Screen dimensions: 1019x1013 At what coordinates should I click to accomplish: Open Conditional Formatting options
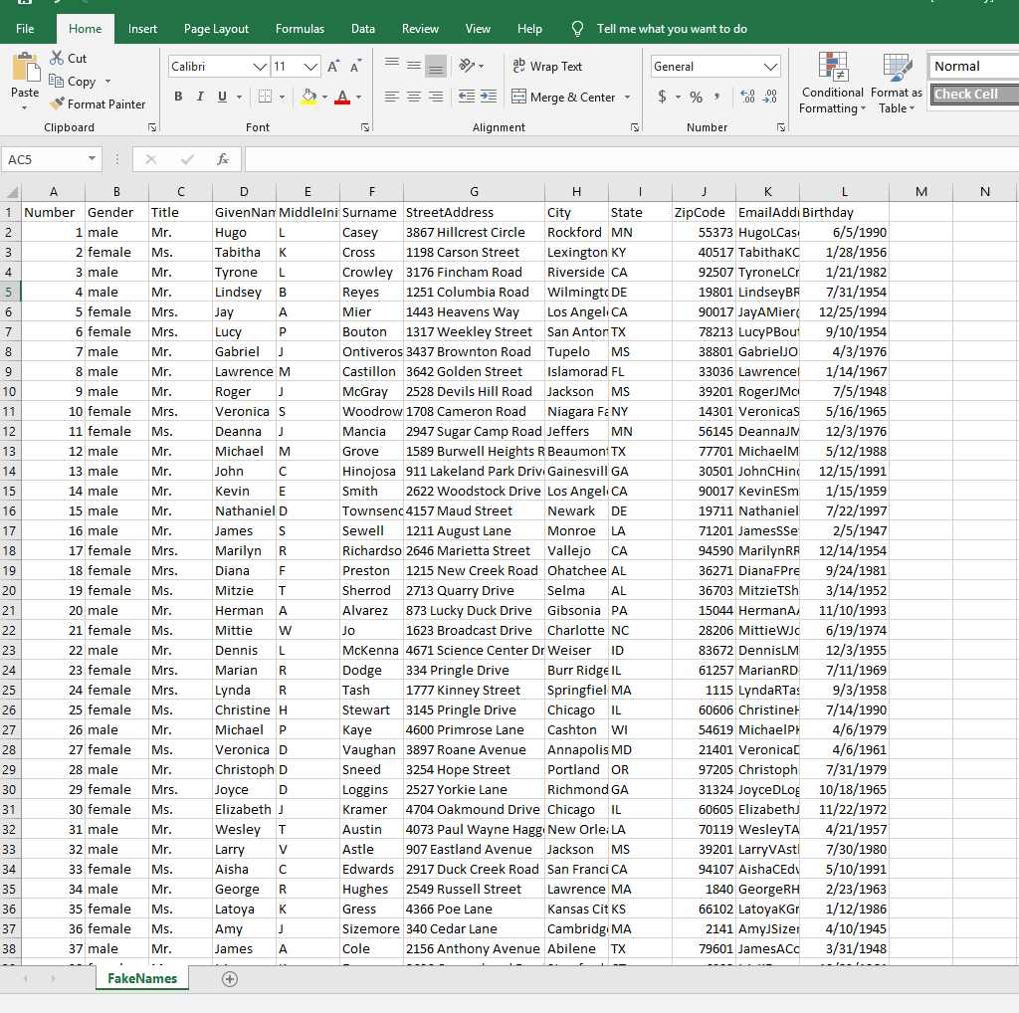pyautogui.click(x=832, y=85)
